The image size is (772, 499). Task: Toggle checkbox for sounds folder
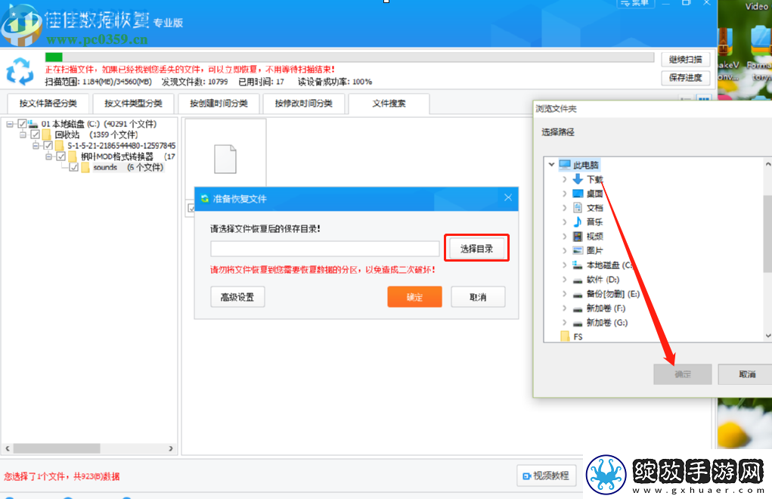(74, 167)
